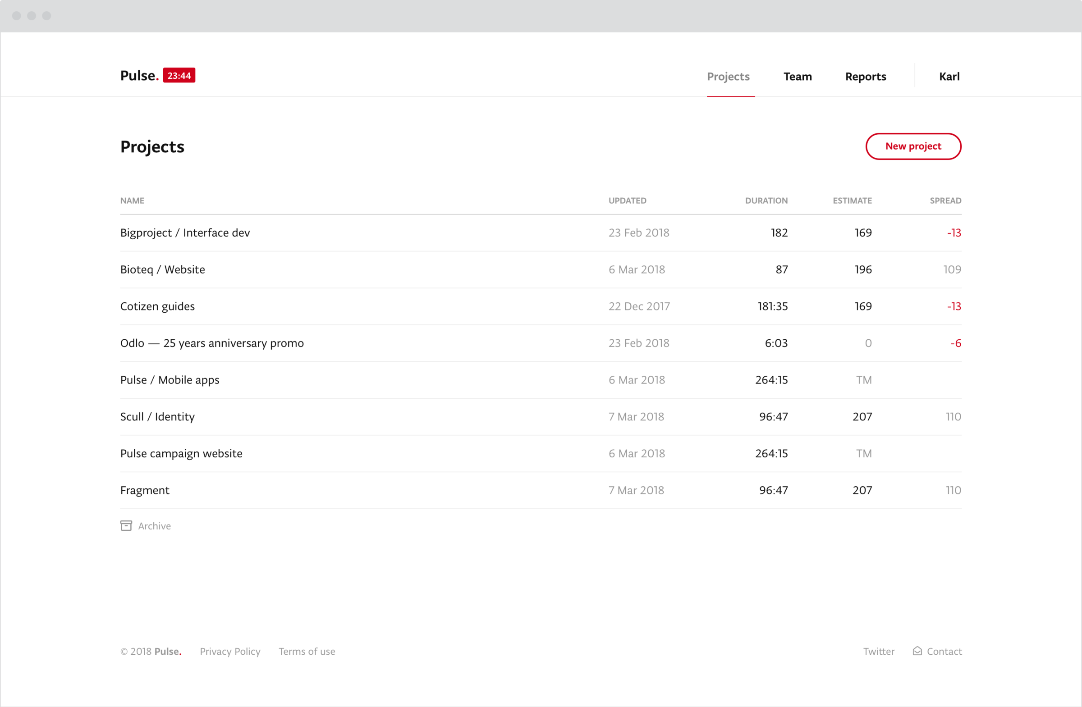This screenshot has width=1082, height=707.
Task: Switch to the Projects tab
Action: point(728,76)
